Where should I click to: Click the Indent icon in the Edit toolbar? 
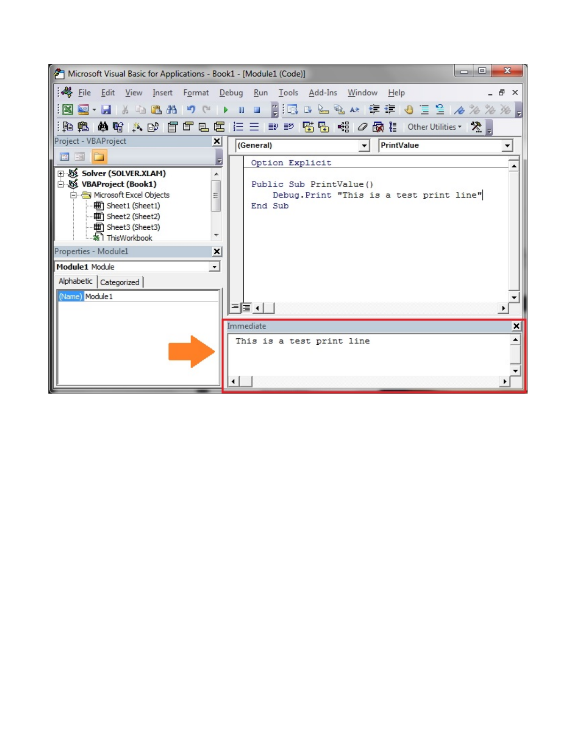[374, 110]
